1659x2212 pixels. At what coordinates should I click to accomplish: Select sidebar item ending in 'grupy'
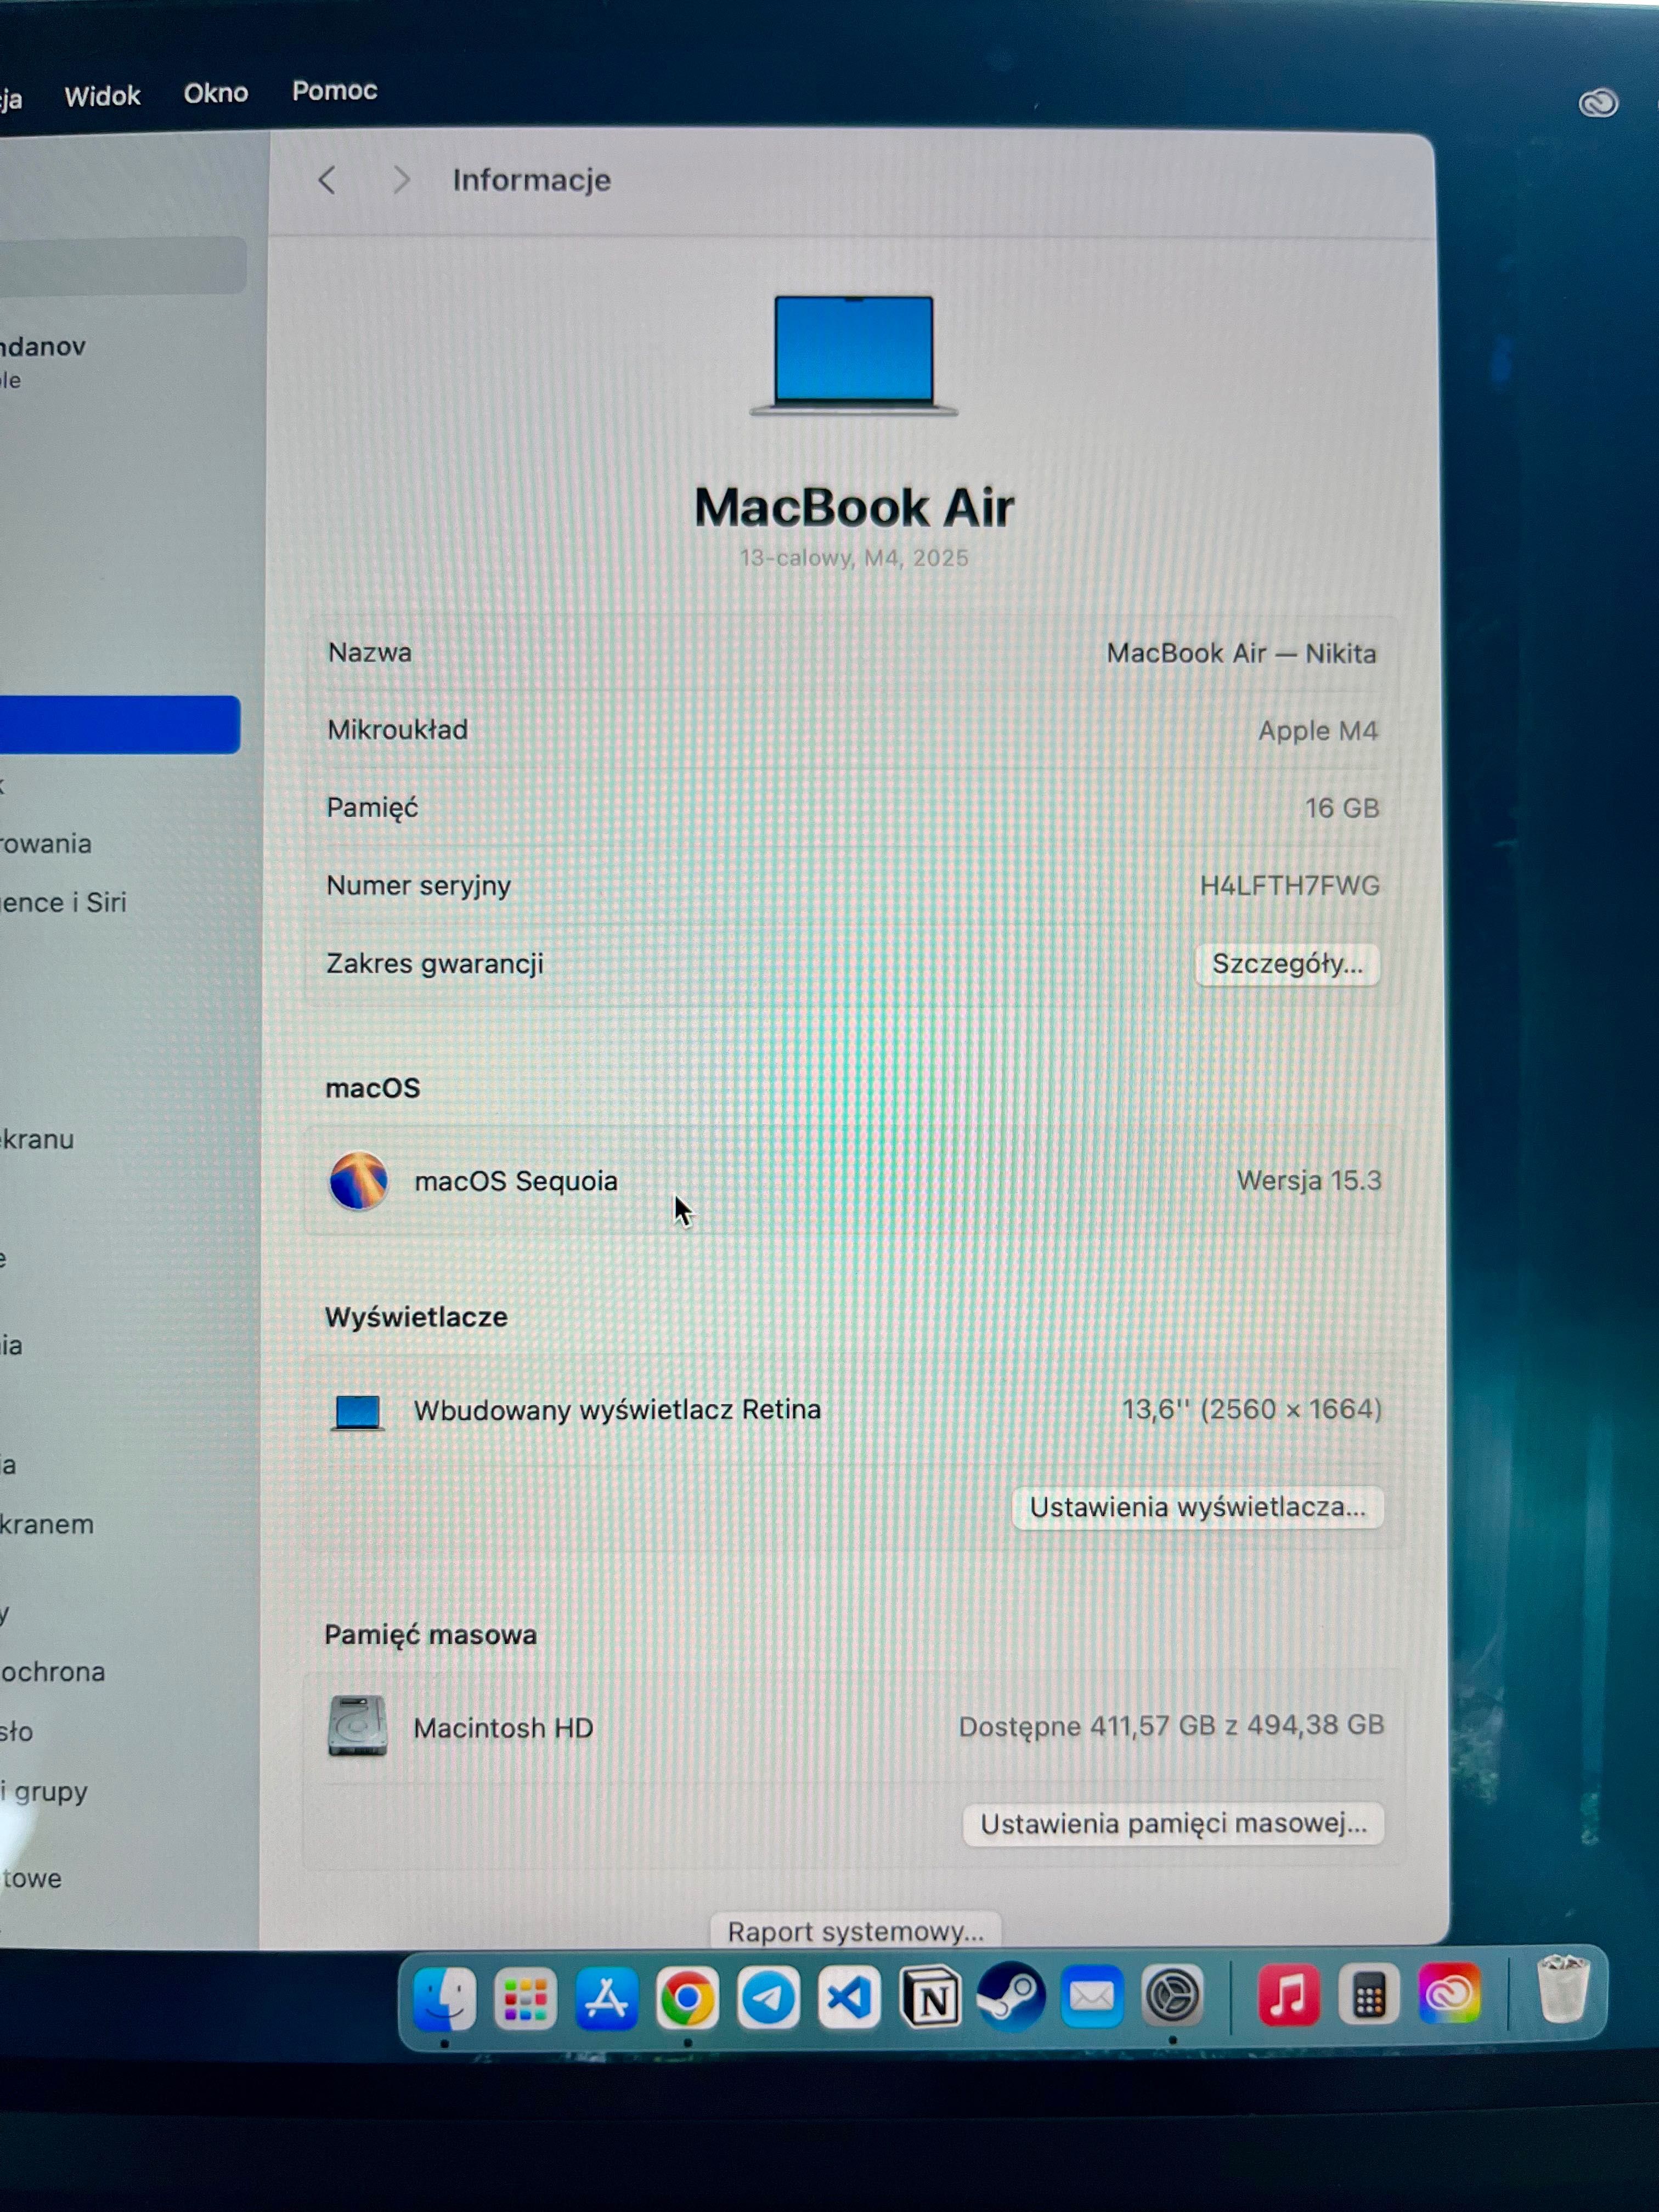click(x=44, y=1792)
